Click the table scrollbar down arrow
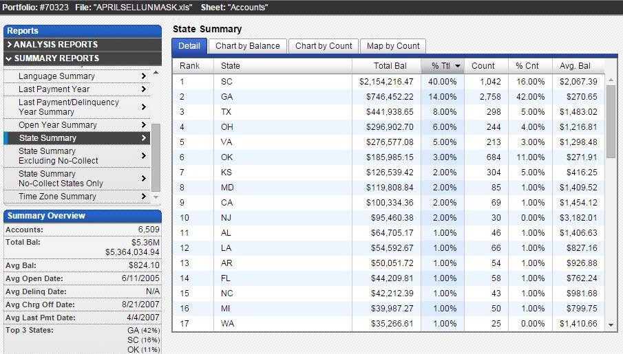 [611, 324]
